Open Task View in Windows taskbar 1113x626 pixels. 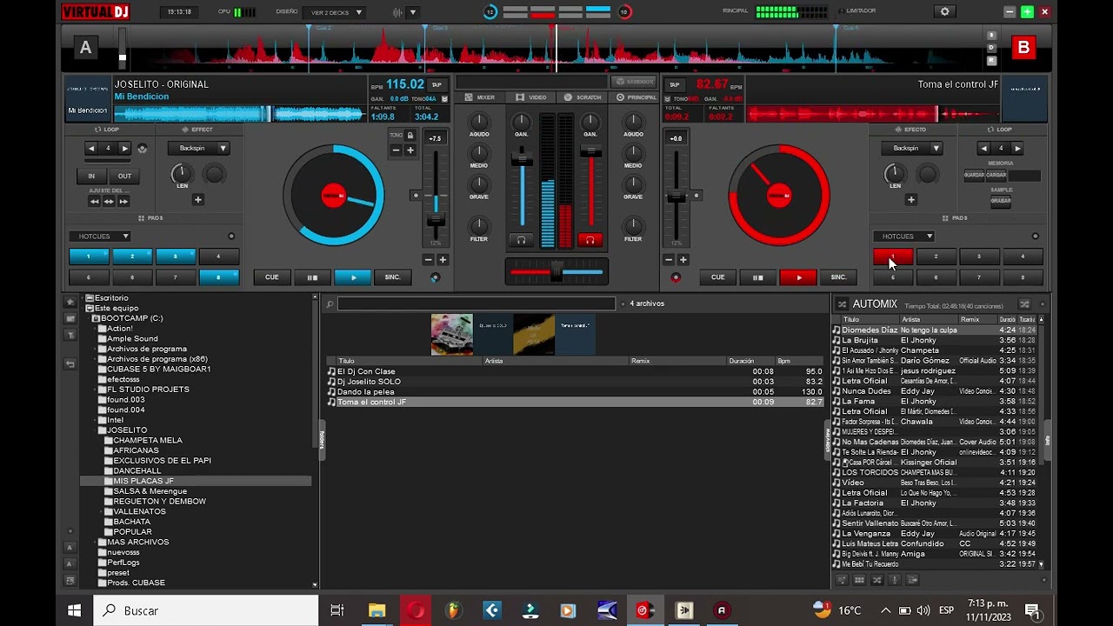tap(337, 610)
